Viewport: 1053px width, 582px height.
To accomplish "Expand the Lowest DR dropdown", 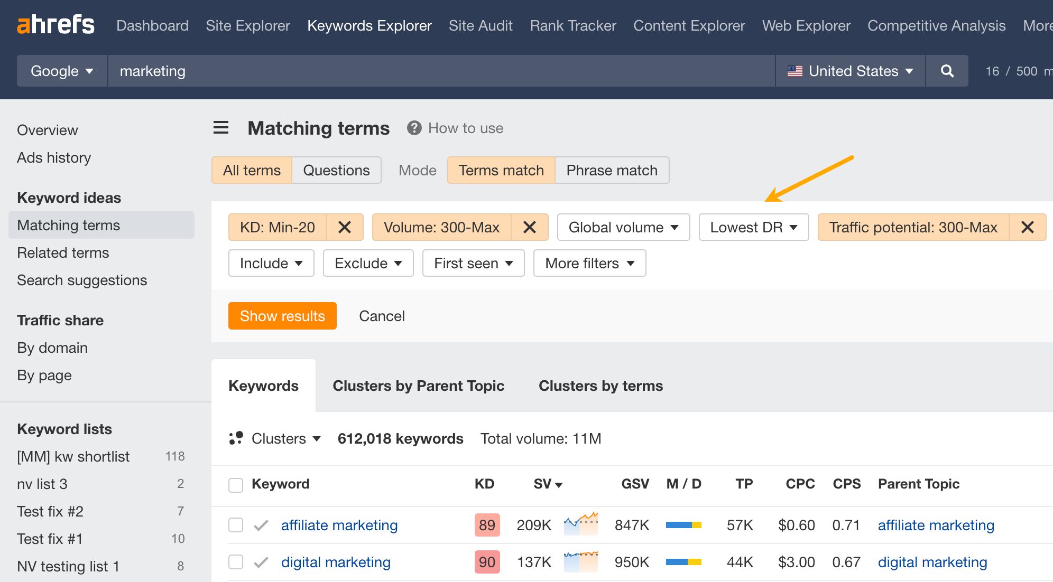I will click(753, 227).
